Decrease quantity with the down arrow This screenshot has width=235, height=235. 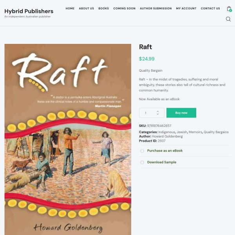pos(158,114)
